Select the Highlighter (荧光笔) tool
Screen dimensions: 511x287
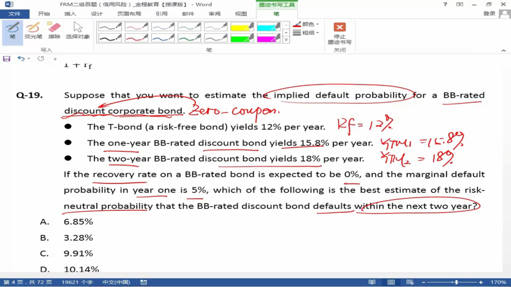point(33,30)
